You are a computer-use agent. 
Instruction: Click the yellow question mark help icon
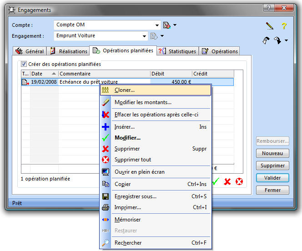(x=284, y=26)
